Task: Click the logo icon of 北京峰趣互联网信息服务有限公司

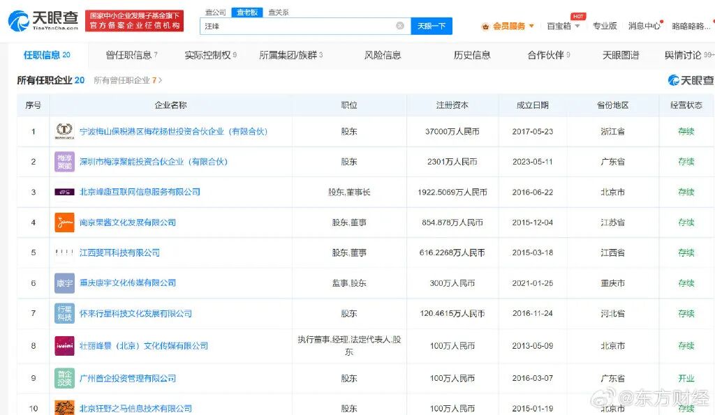Action: click(x=64, y=193)
